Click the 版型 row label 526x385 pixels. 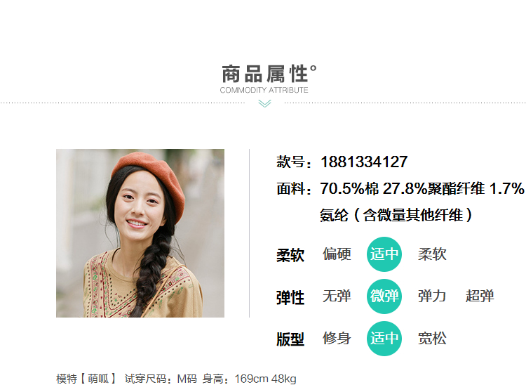[x=290, y=339]
